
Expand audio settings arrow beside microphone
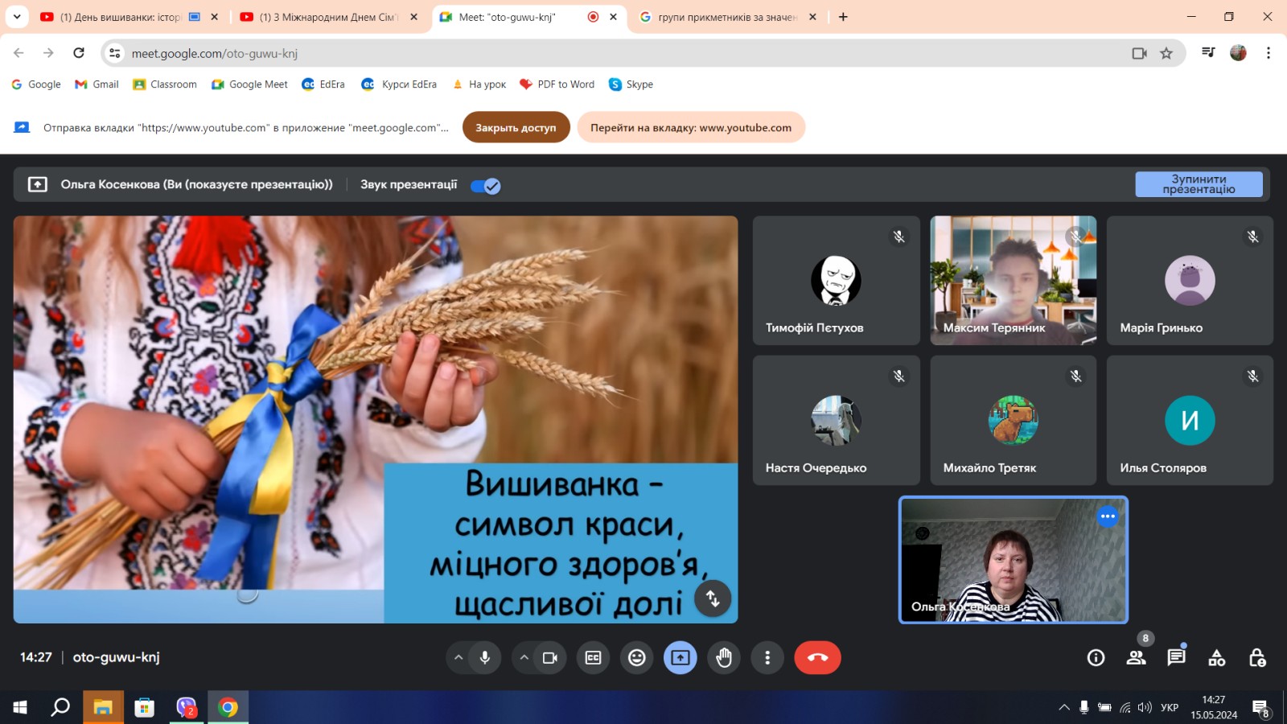[458, 658]
